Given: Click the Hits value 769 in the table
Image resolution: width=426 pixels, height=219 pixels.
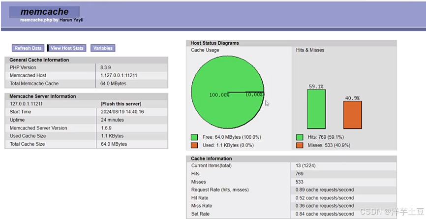Looking at the screenshot, I should pos(300,174).
